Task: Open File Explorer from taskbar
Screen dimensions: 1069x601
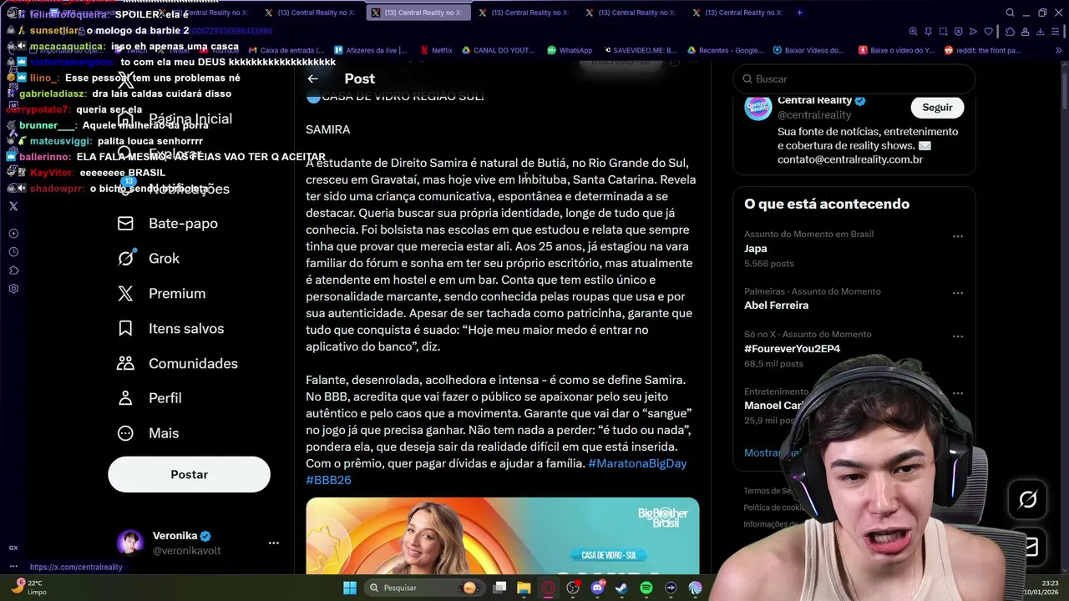Action: 524,588
